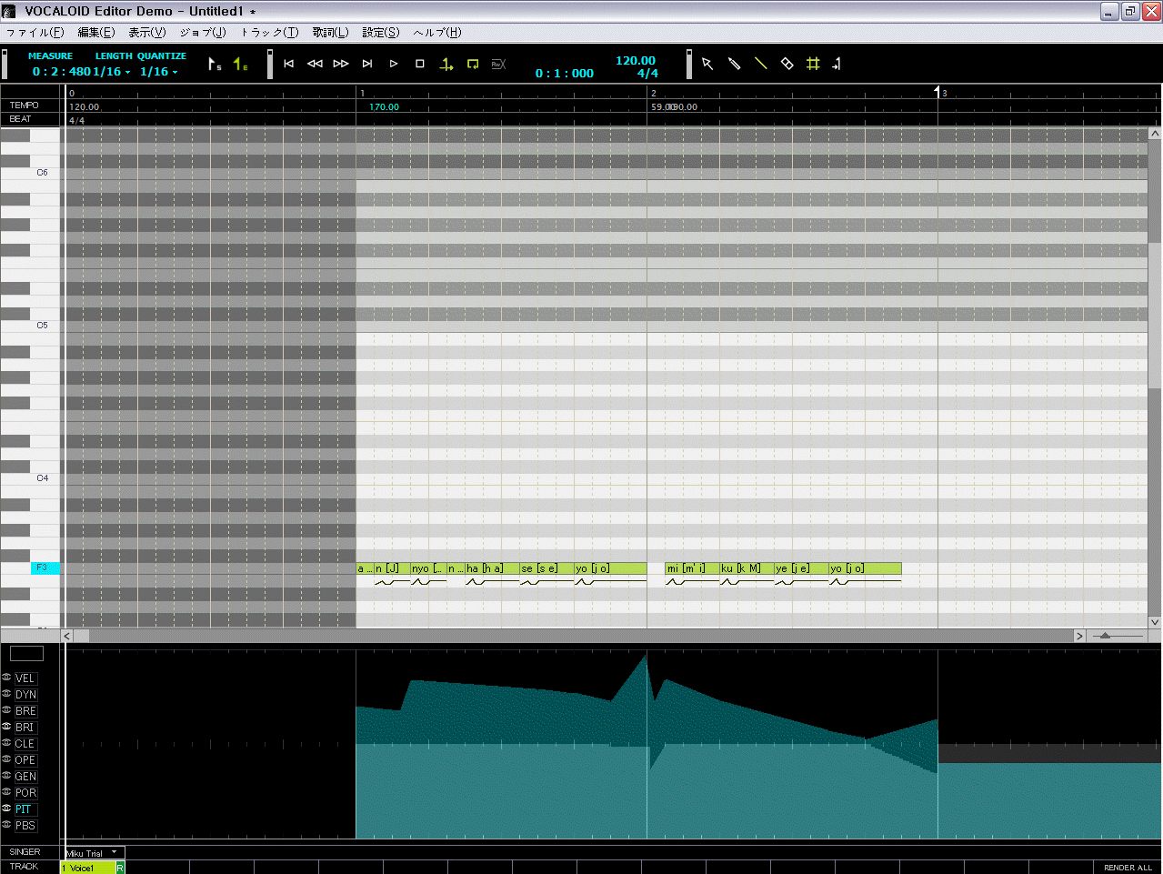Click the start marker flag icon

click(x=215, y=64)
